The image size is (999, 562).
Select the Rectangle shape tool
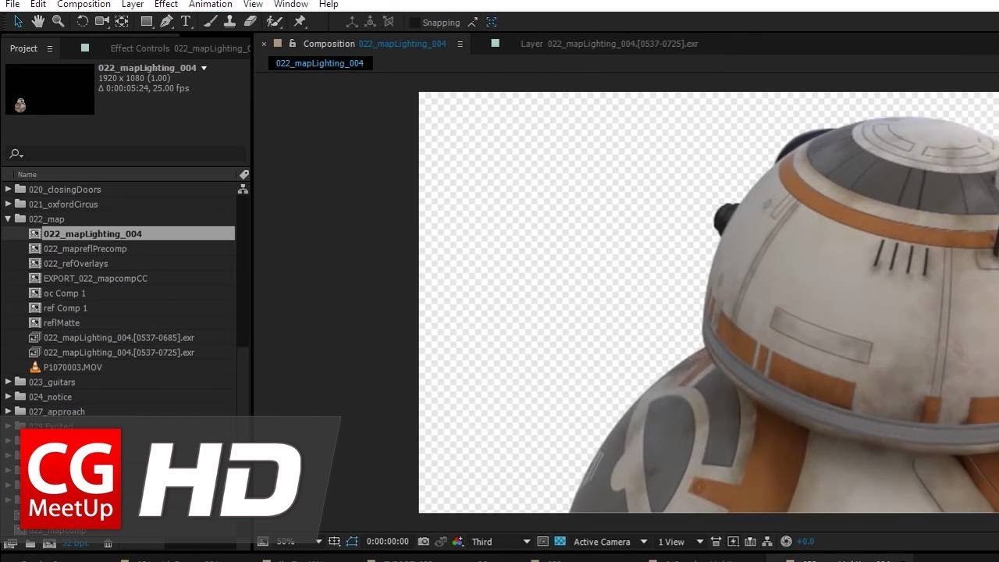[147, 22]
